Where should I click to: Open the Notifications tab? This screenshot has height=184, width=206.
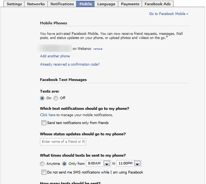[62, 4]
